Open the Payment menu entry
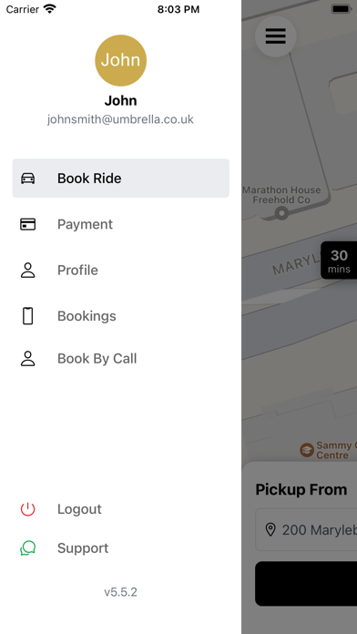Viewport: 357px width, 634px height. [x=121, y=224]
